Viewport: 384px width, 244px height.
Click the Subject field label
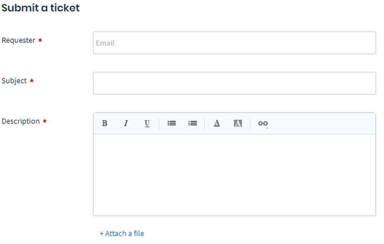[14, 81]
